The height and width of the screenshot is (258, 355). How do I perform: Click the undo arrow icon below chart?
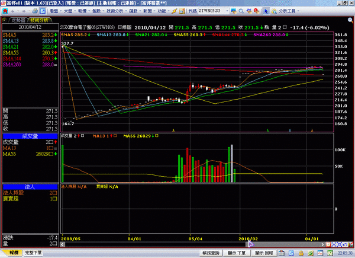(345, 244)
